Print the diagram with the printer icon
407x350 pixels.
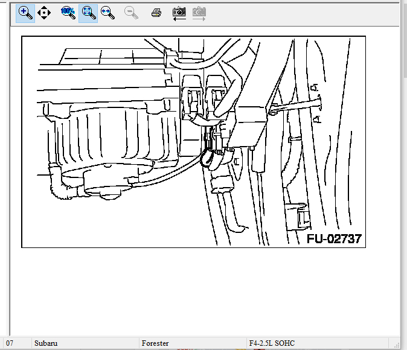click(156, 13)
